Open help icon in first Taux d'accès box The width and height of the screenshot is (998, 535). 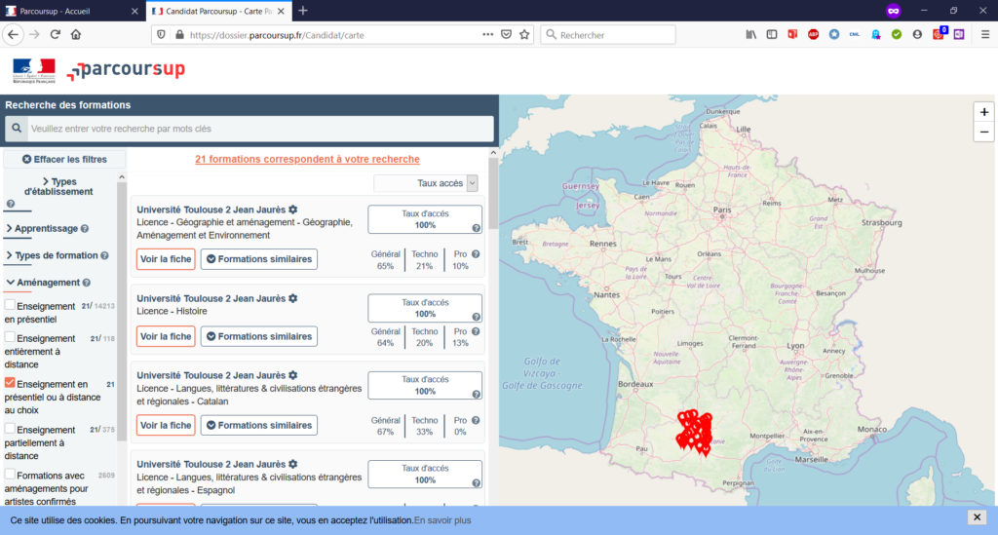click(476, 228)
